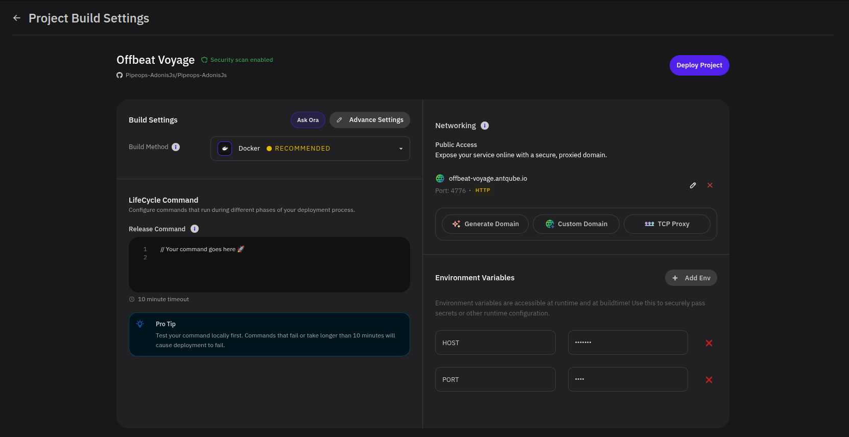This screenshot has height=437, width=849.
Task: Show Build Method info tooltip
Action: [x=176, y=147]
